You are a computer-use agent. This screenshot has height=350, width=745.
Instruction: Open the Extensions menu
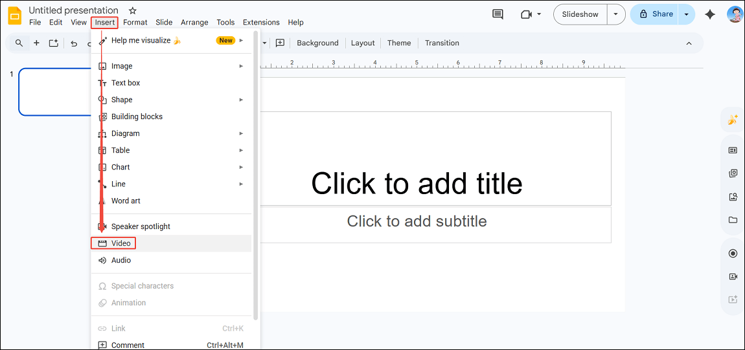tap(261, 22)
